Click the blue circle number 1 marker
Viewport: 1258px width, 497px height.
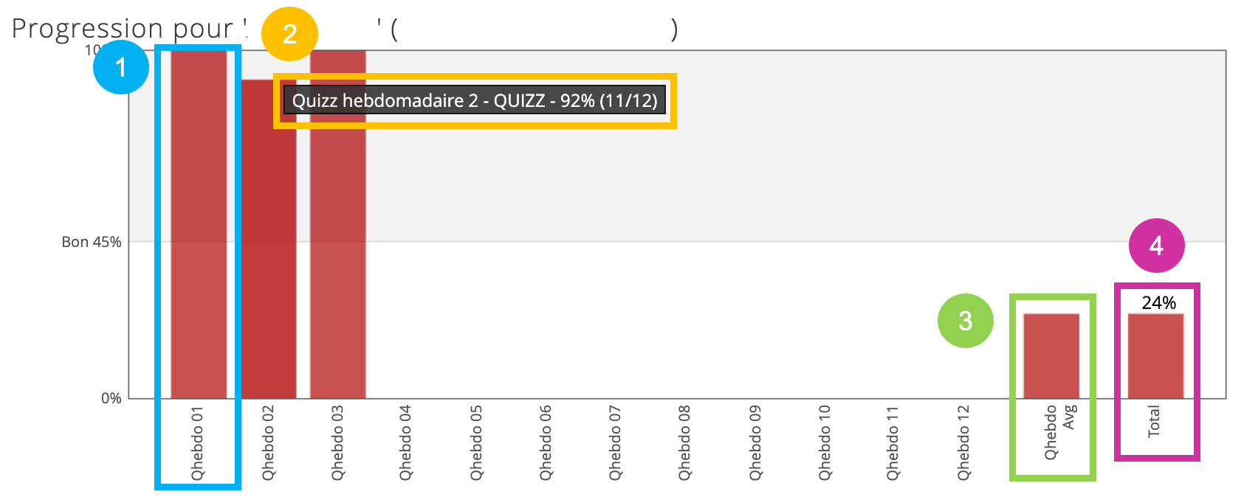pyautogui.click(x=121, y=67)
